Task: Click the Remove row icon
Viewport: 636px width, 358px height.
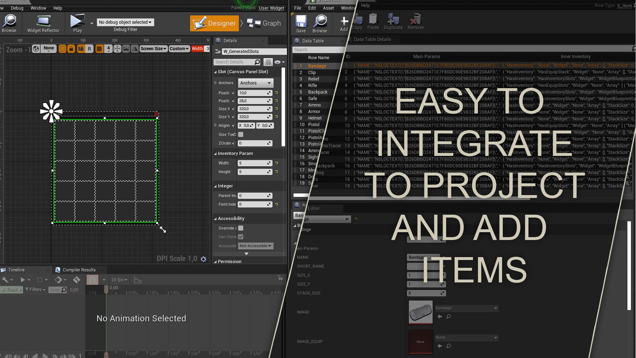Action: (x=415, y=22)
